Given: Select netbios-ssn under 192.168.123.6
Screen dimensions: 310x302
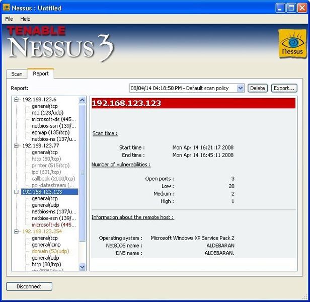Looking at the screenshot, I should pyautogui.click(x=53, y=126).
